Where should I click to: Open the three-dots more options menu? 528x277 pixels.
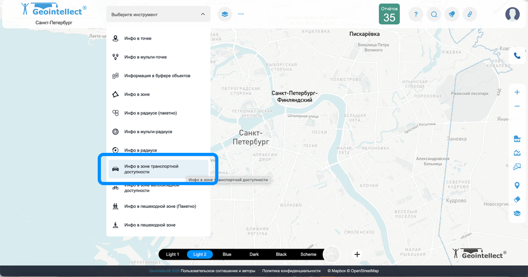(241, 14)
